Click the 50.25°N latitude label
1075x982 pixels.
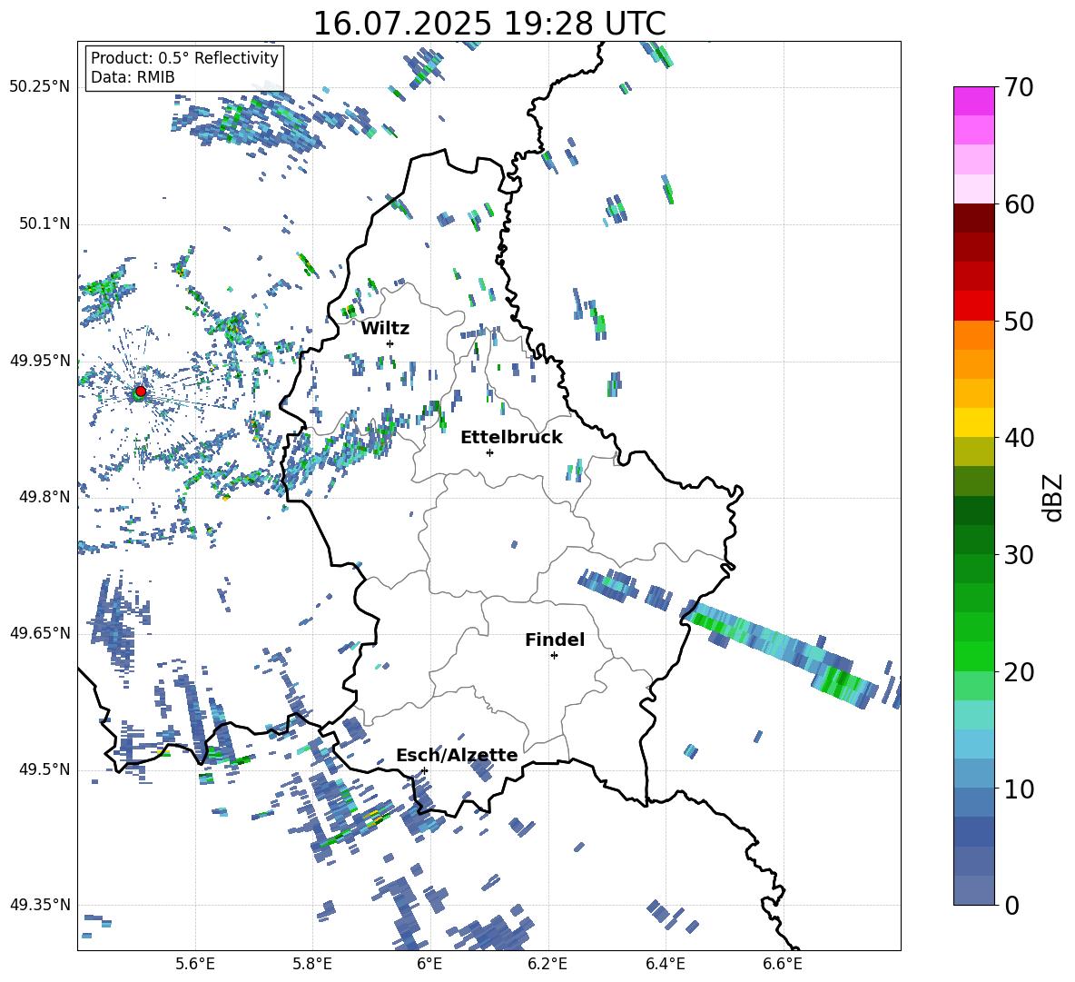coord(40,87)
